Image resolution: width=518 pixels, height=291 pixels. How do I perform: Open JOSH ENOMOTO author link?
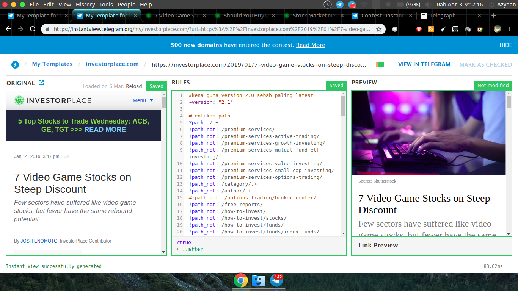point(39,241)
